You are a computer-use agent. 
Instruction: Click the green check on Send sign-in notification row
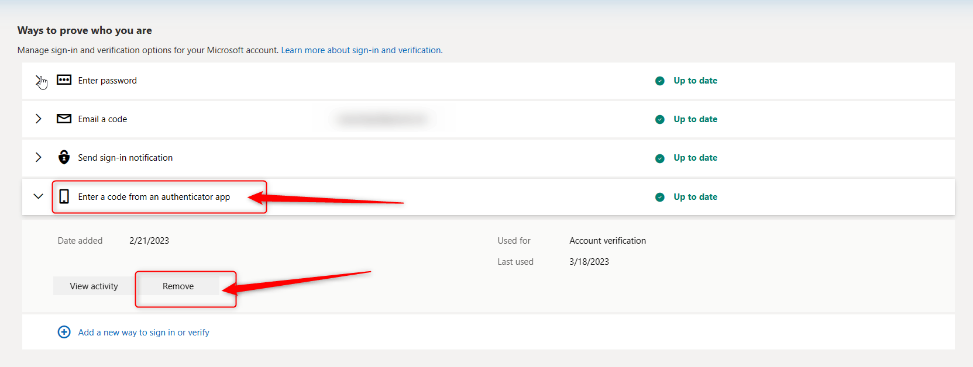(x=660, y=158)
